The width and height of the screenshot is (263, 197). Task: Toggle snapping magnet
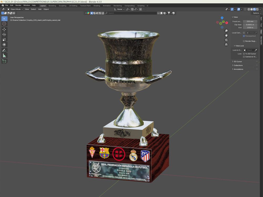[132, 9]
